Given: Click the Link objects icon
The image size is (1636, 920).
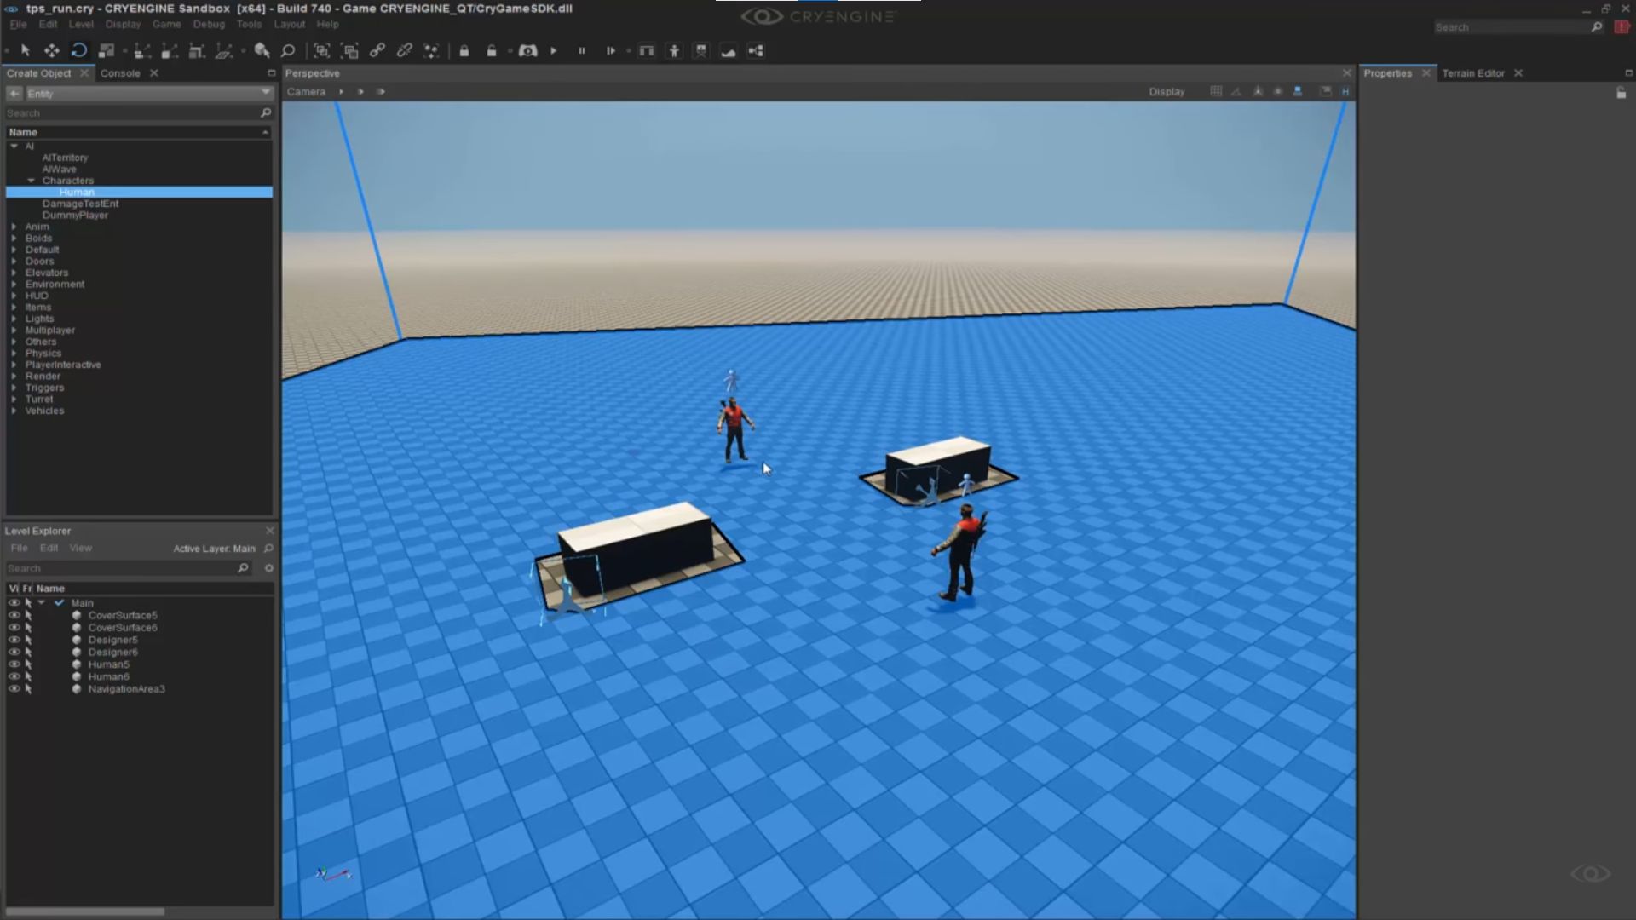Looking at the screenshot, I should (x=376, y=50).
